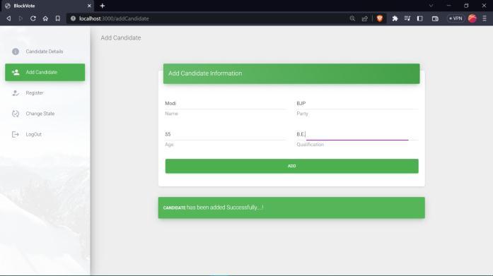Click the zoom magnifier icon in address bar
The image size is (493, 276).
[352, 18]
